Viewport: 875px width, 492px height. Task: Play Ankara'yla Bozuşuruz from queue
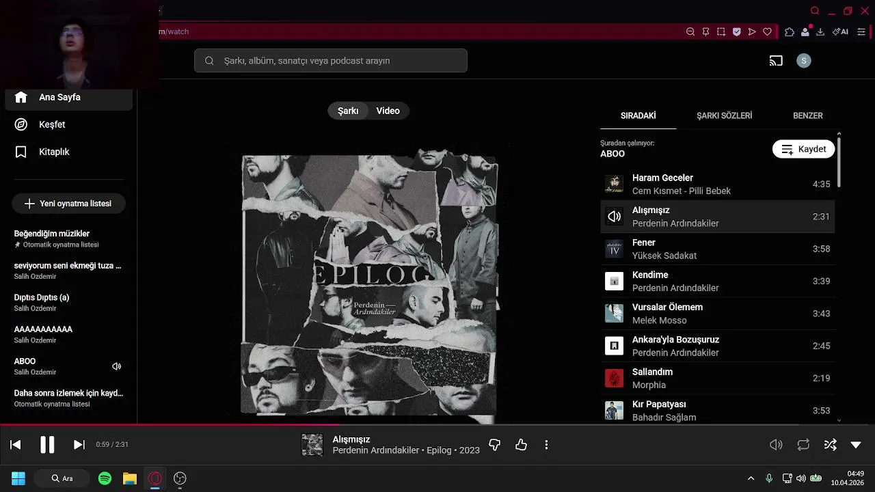(x=717, y=346)
